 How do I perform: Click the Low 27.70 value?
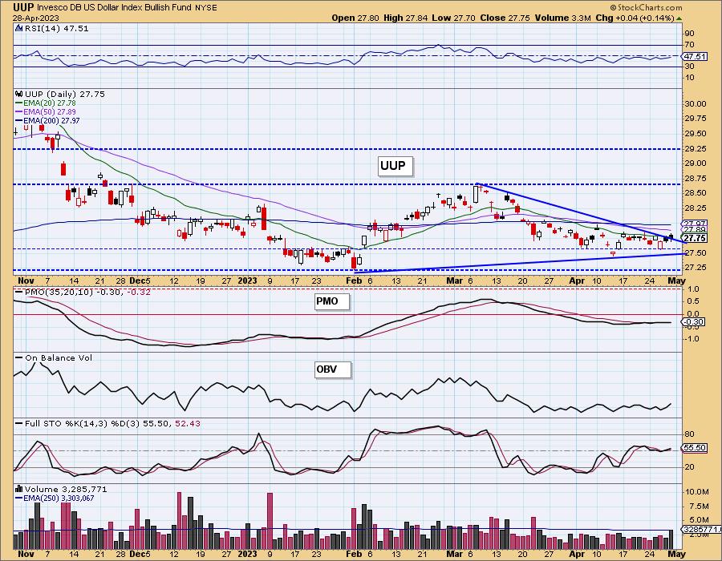(454, 18)
